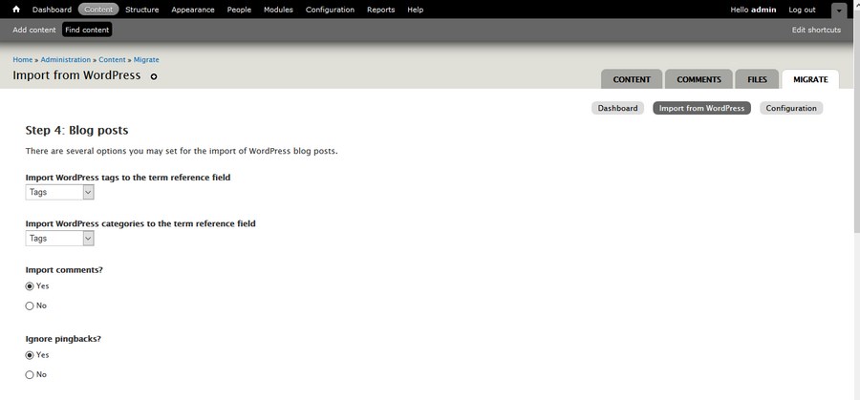Select Yes for Ignore pingbacks
860x400 pixels.
[30, 355]
